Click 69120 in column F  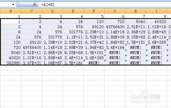tap(94, 27)
